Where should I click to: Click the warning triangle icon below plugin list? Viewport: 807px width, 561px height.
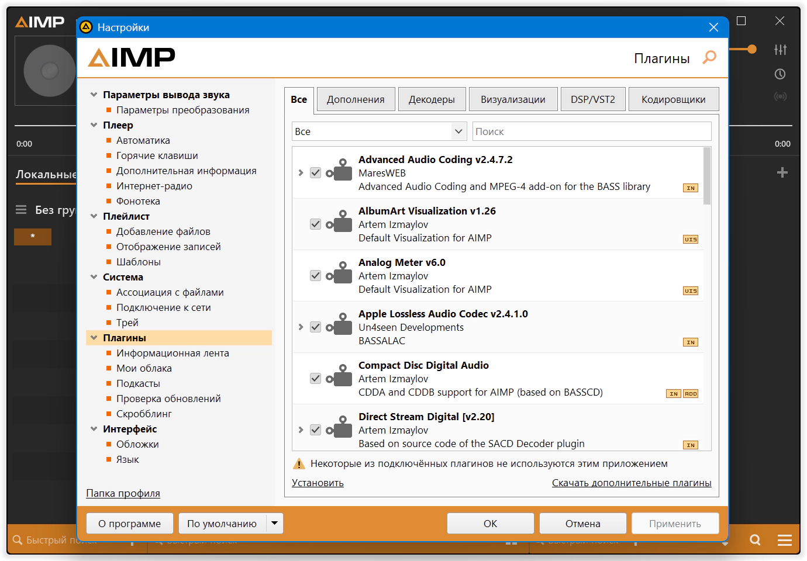point(299,464)
